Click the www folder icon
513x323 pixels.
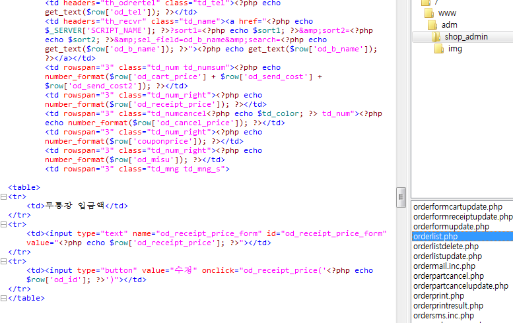428,13
